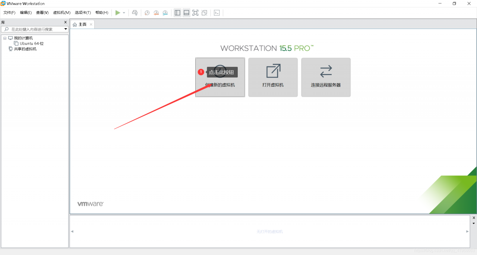Close the 主页 tab
477x255 pixels.
pos(91,25)
